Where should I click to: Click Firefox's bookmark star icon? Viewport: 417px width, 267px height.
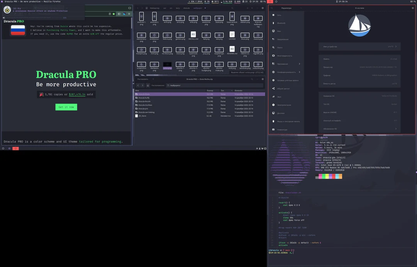(114, 14)
